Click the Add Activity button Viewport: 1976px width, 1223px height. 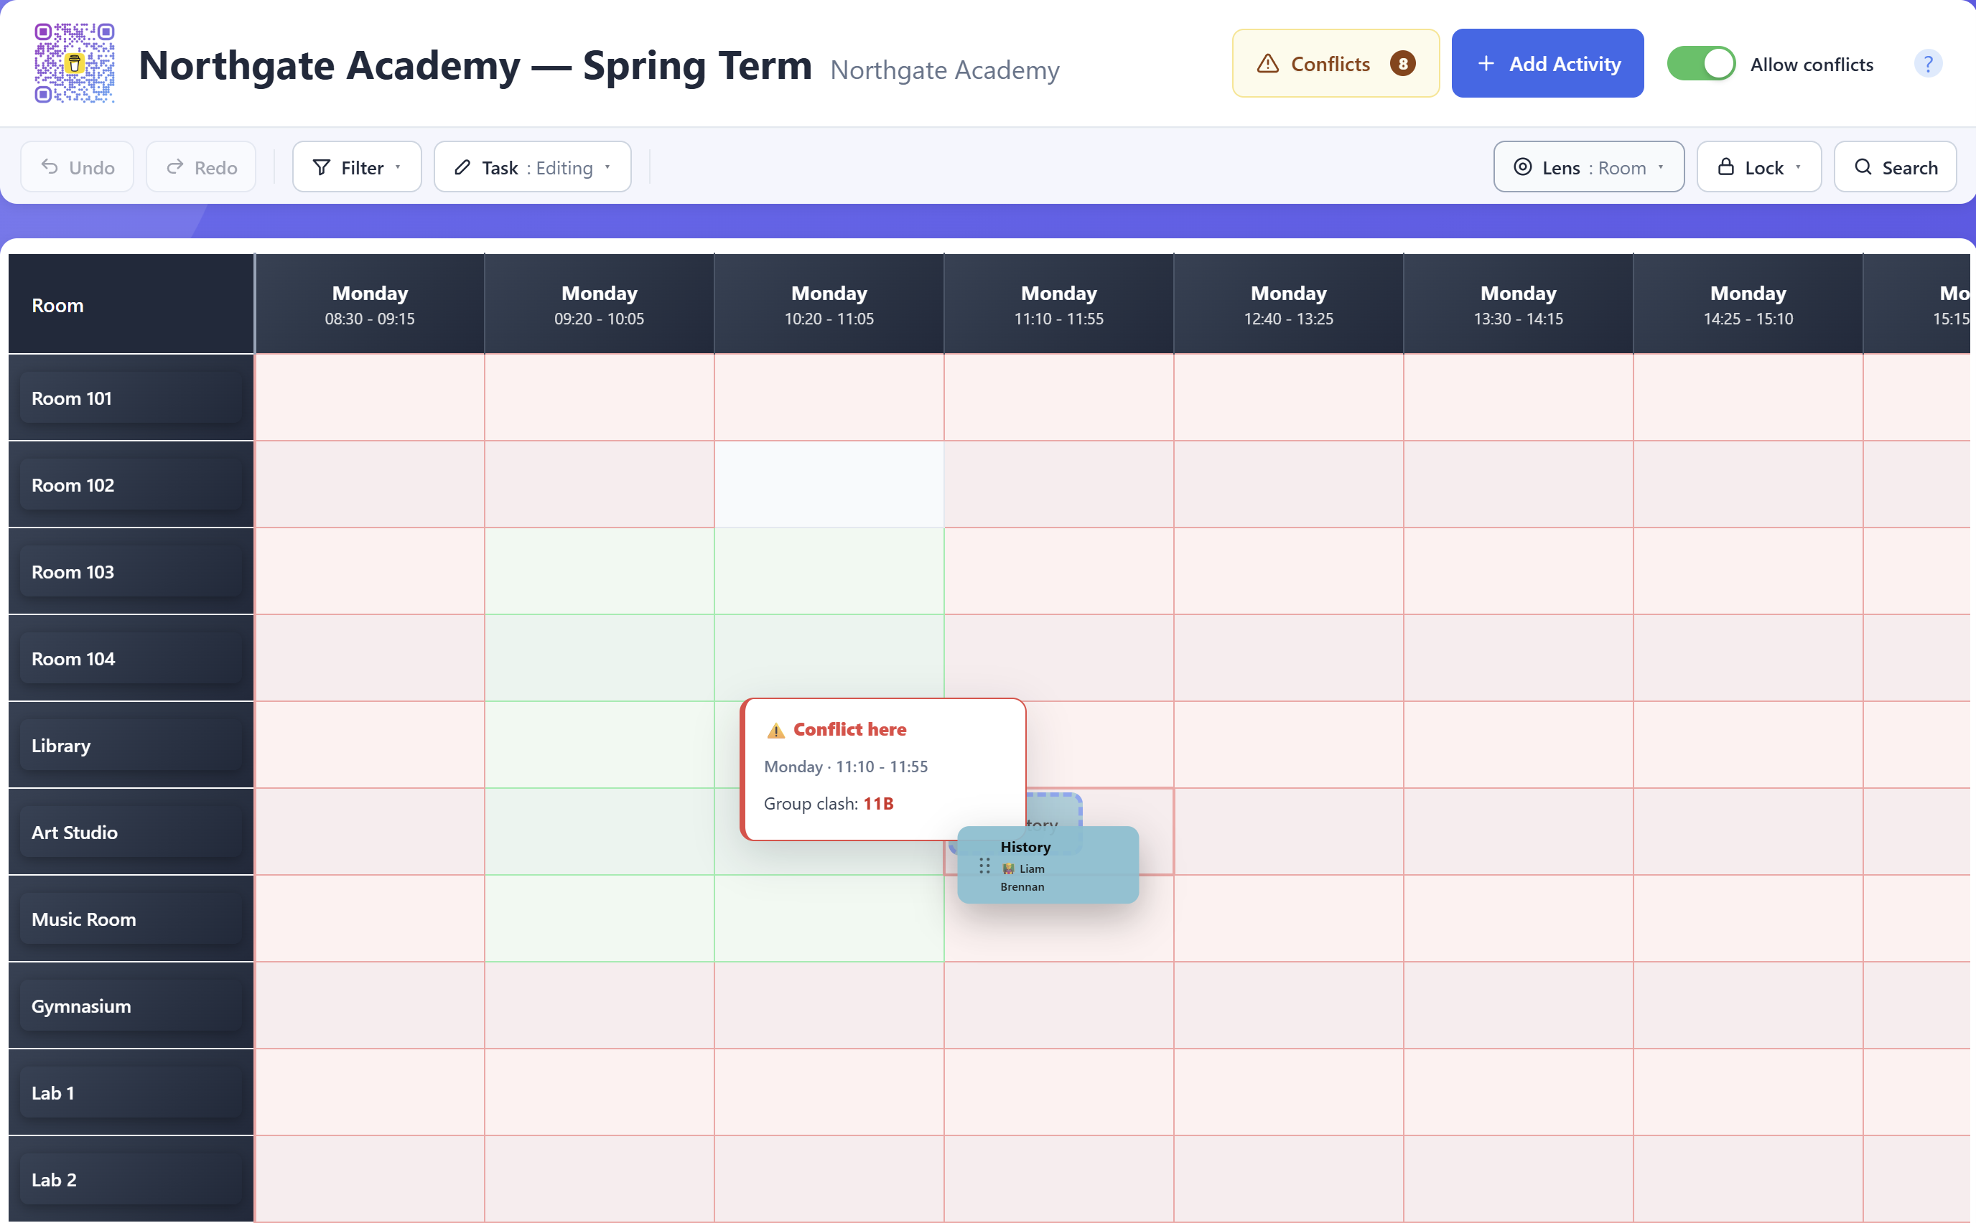(x=1547, y=64)
